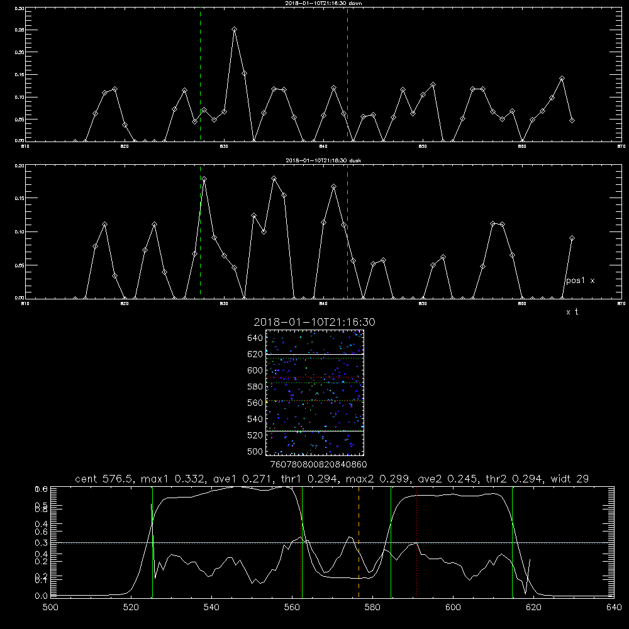Image resolution: width=629 pixels, height=629 pixels.
Task: Click the last diamond point of the dusk curve
Action: click(572, 238)
